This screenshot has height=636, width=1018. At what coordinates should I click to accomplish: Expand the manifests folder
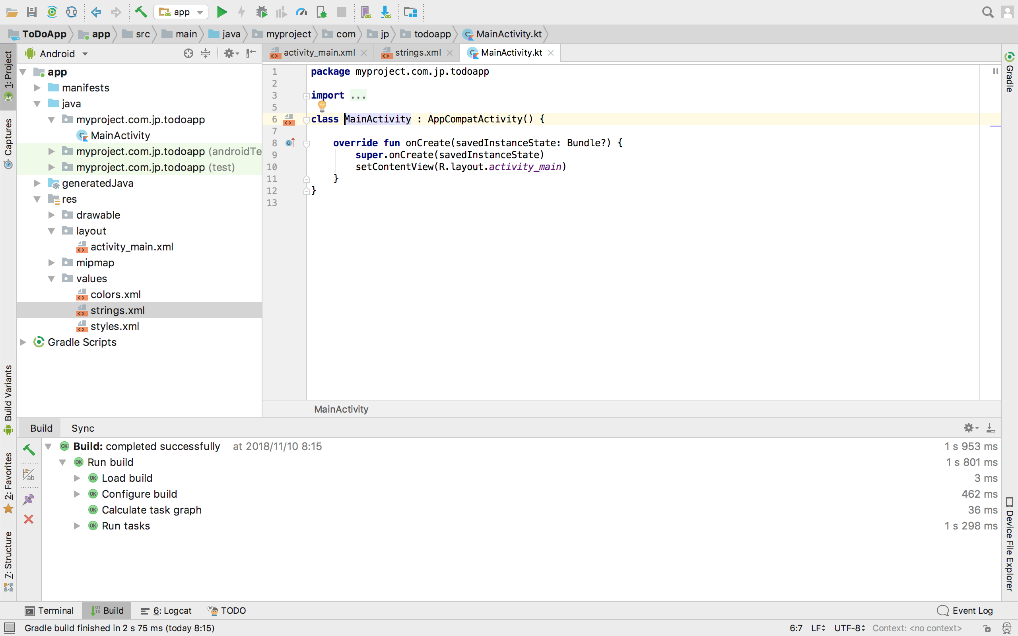pos(37,87)
